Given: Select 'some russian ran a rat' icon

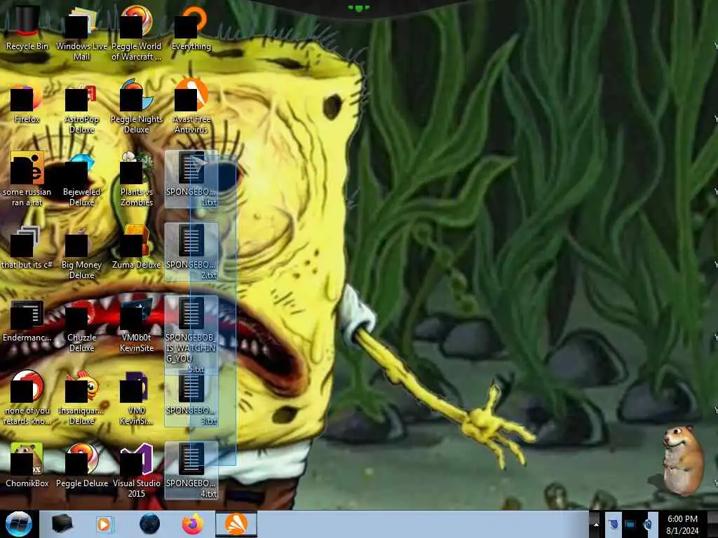Looking at the screenshot, I should pyautogui.click(x=27, y=179).
